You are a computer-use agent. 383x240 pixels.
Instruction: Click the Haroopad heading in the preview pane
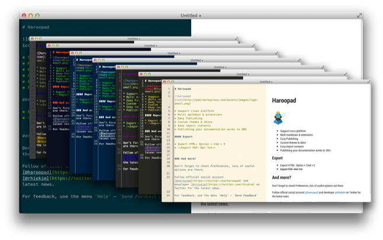coord(284,101)
